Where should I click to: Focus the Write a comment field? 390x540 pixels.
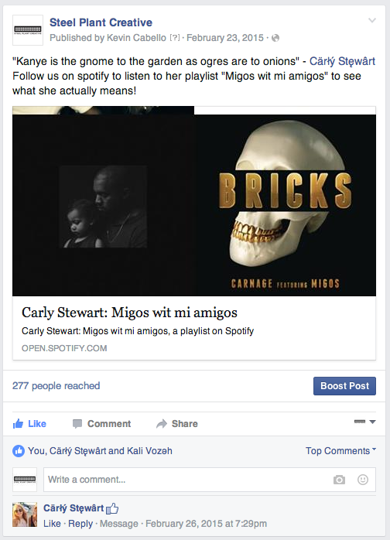[210, 480]
